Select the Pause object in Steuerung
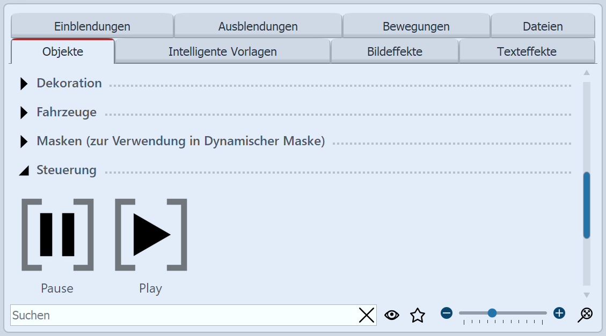This screenshot has width=606, height=336. pyautogui.click(x=57, y=234)
